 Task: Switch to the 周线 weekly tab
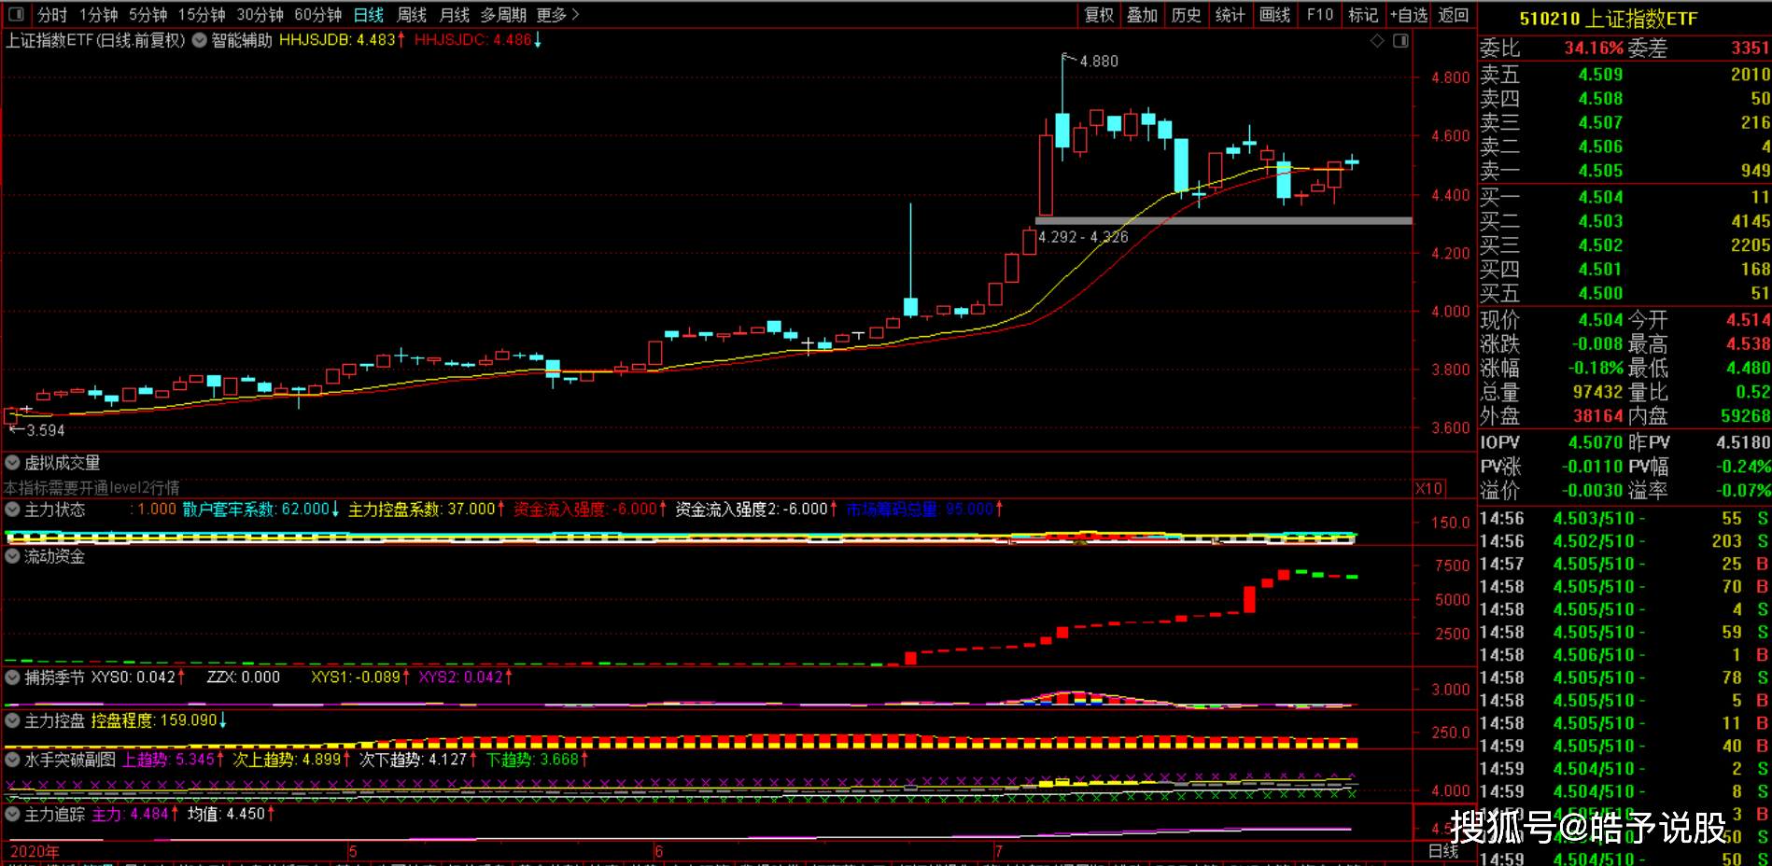click(412, 15)
